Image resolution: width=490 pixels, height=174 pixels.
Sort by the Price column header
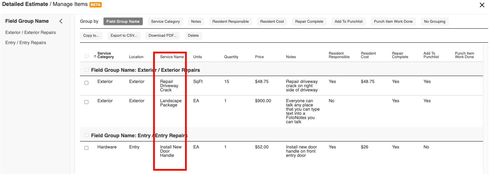pos(259,57)
